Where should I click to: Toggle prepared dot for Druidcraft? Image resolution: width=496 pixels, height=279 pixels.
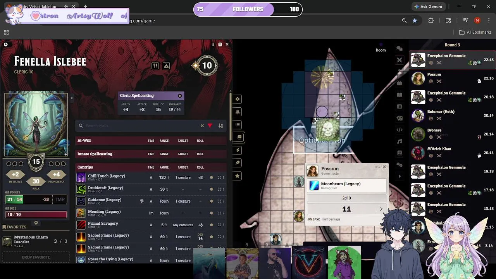coord(211,189)
